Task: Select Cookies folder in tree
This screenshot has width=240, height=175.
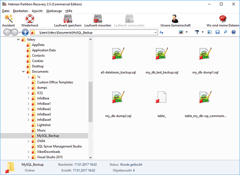Action: point(38,61)
